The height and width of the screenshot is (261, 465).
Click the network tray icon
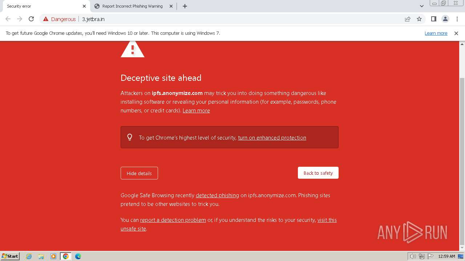422,256
